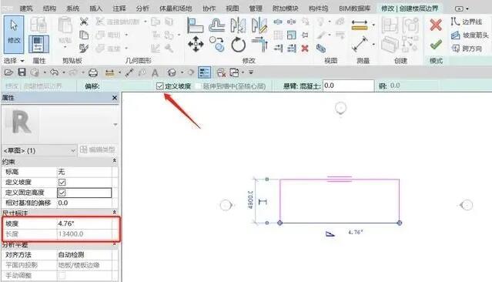Select the 修改 (Modify) arrow tool
Image resolution: width=492 pixels, height=282 pixels.
[14, 35]
